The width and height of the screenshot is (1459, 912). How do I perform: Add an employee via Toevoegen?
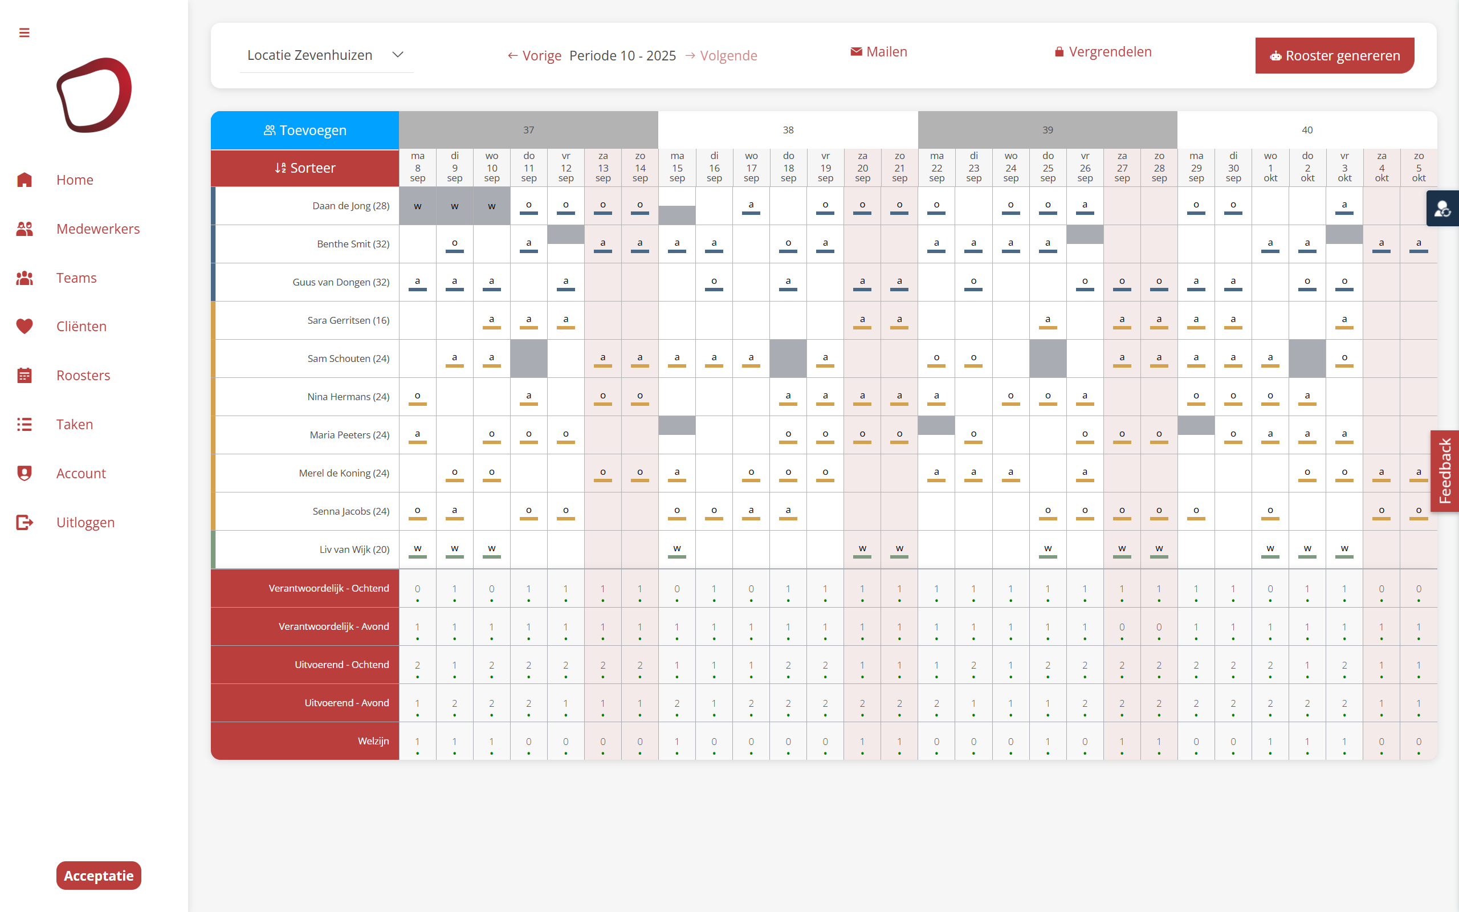tap(304, 130)
